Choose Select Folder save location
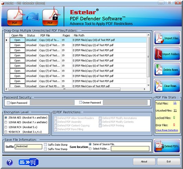 click(90, 149)
